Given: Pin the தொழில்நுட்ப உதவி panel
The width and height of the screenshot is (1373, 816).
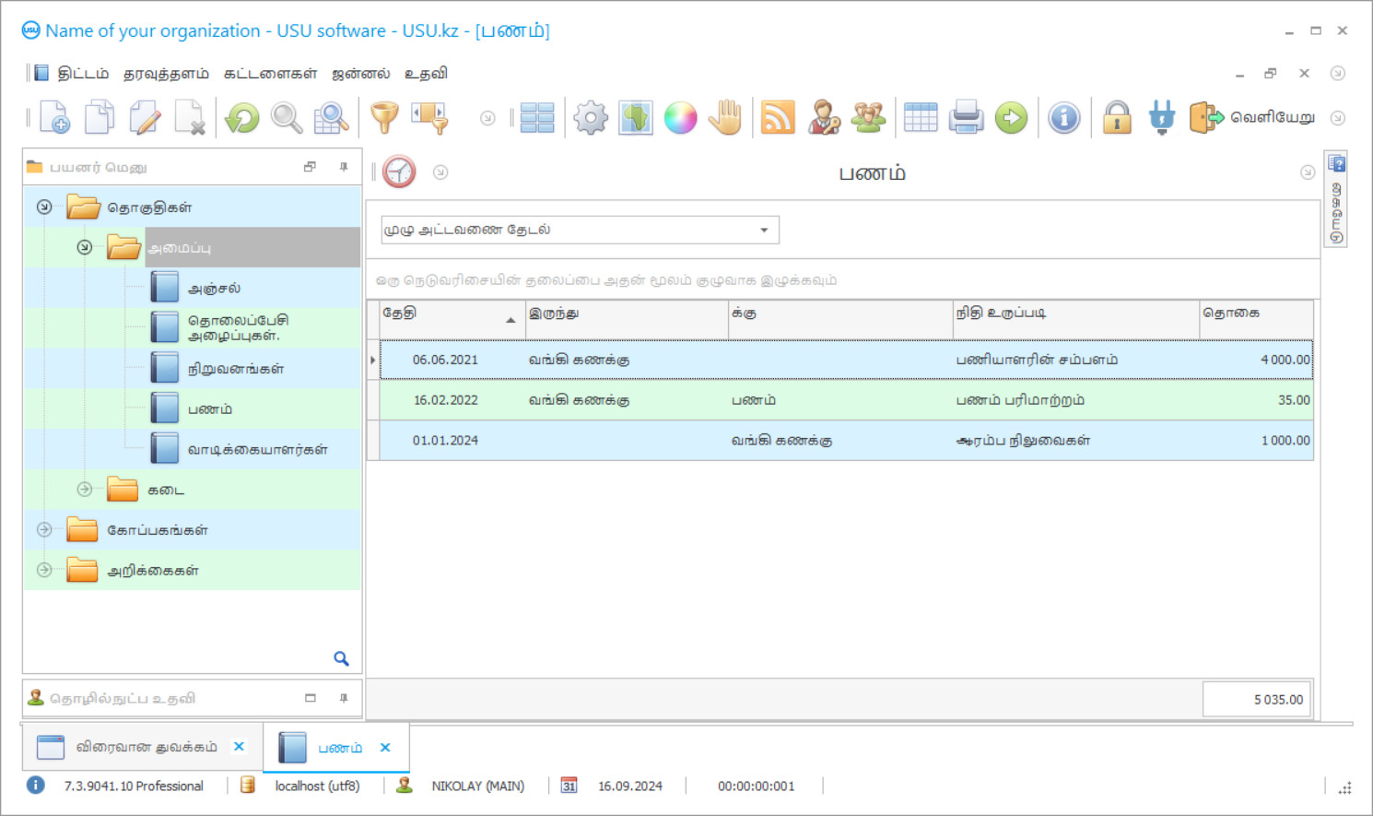Looking at the screenshot, I should coord(344,698).
